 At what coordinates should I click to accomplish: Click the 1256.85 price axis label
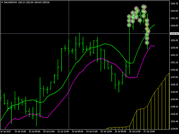pos(174,40)
